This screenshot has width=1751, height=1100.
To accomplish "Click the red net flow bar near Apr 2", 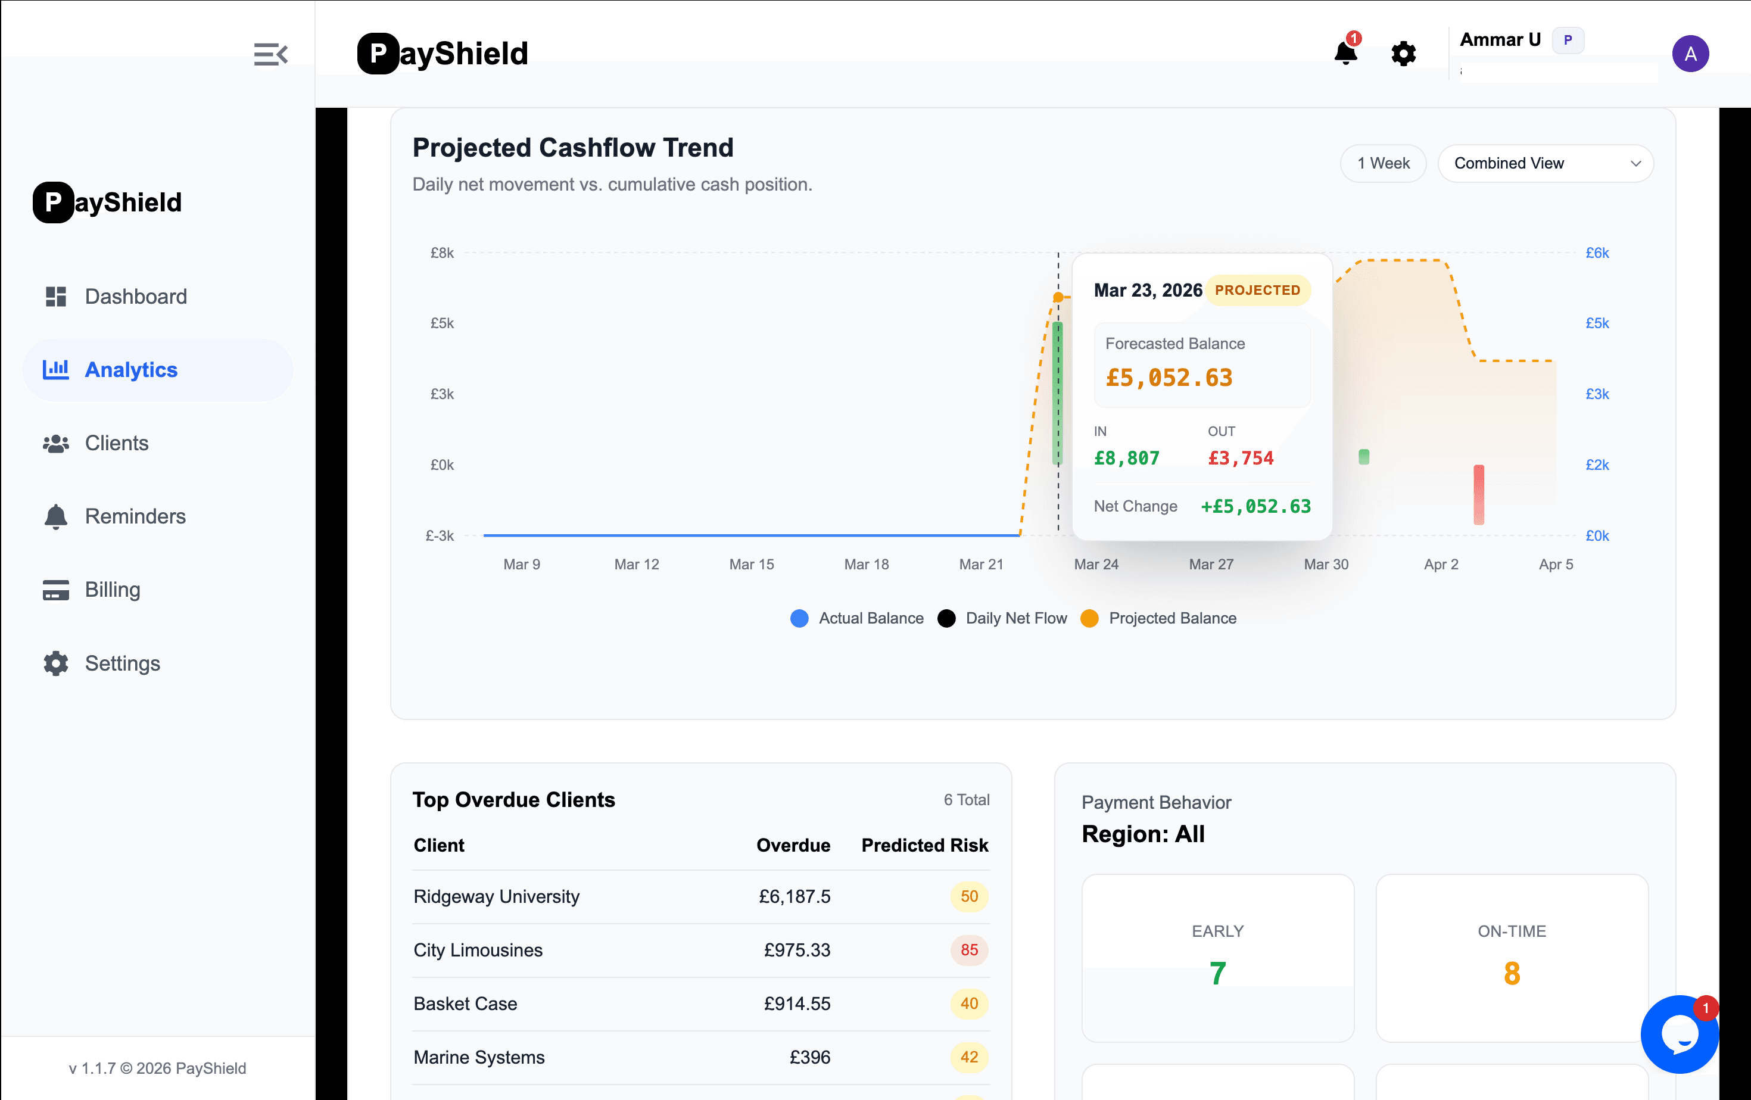I will click(1478, 494).
